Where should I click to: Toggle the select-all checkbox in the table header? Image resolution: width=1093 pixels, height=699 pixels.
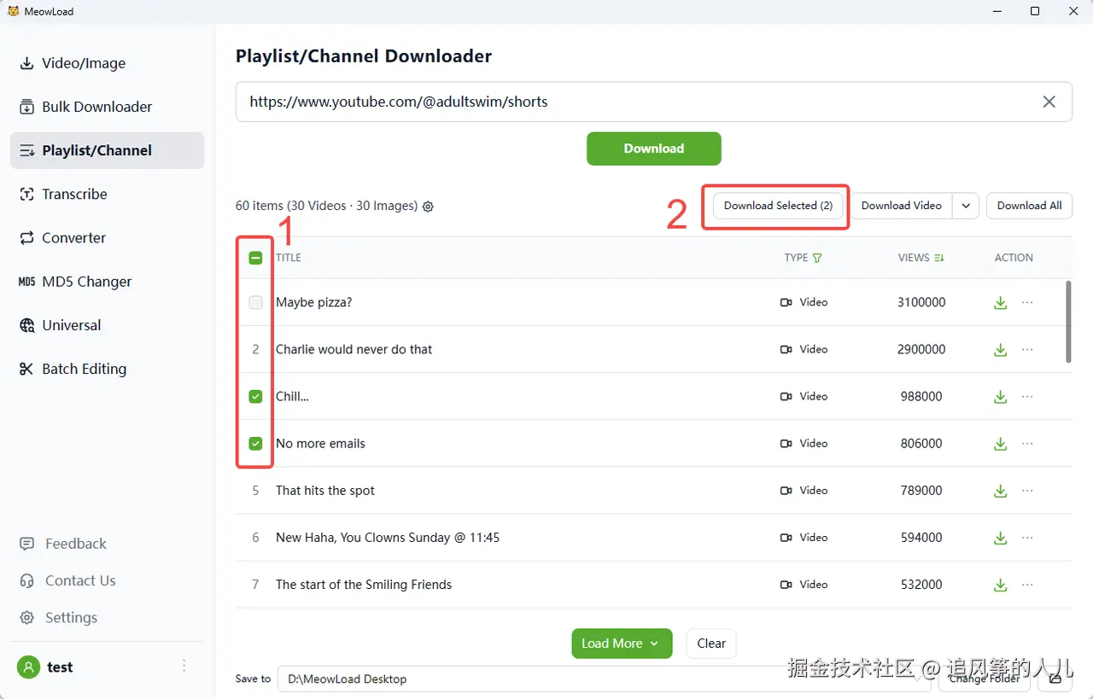(255, 258)
